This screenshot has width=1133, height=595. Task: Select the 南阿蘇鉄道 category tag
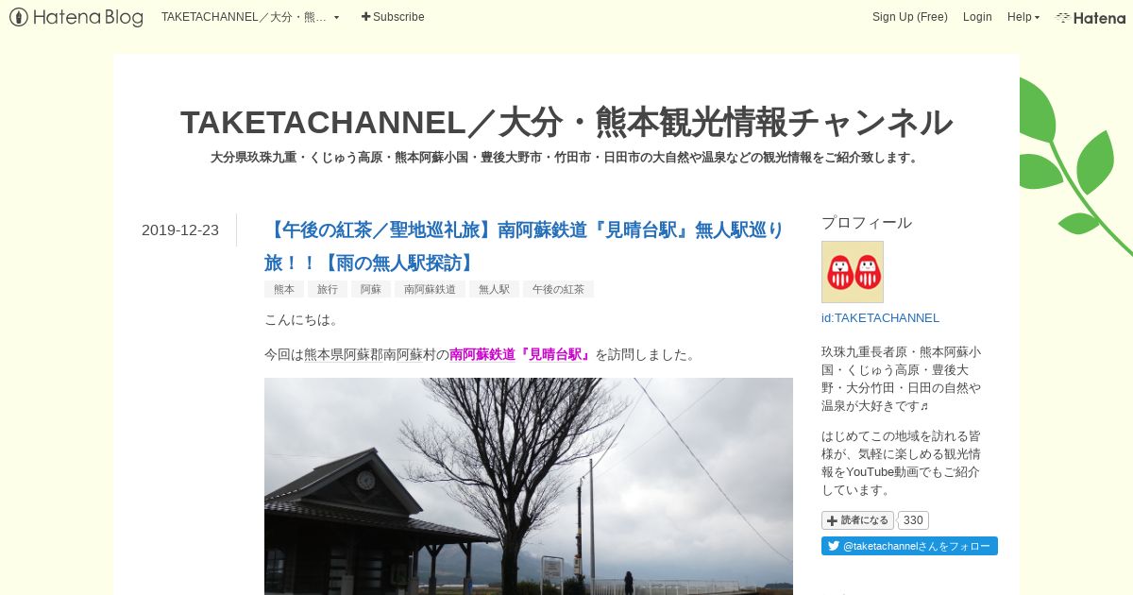point(430,289)
